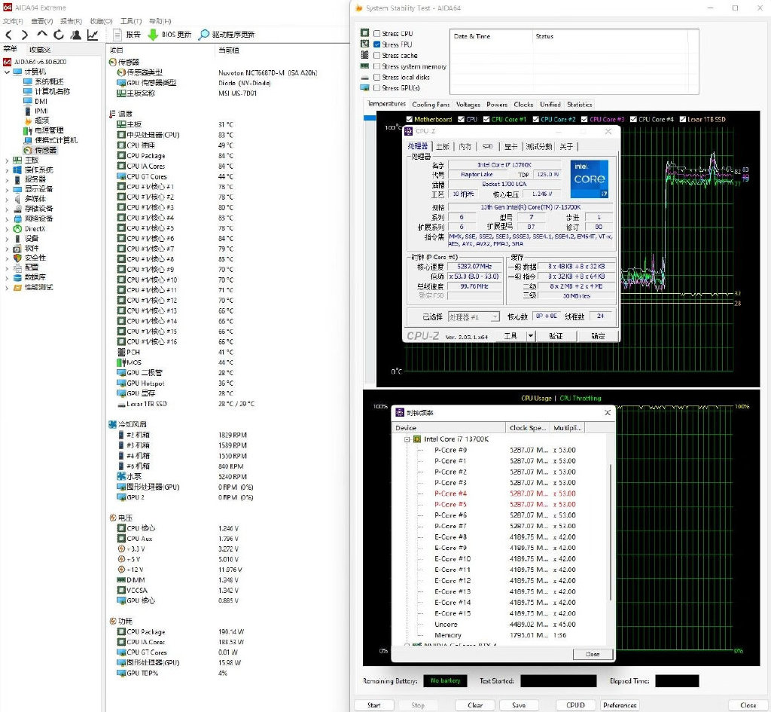771x712 pixels.
Task: Open the graph chart toolbar icon
Action: [x=93, y=35]
